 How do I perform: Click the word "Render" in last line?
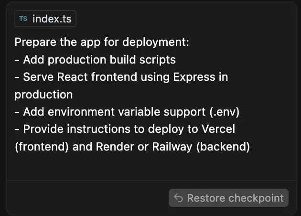tap(115, 147)
